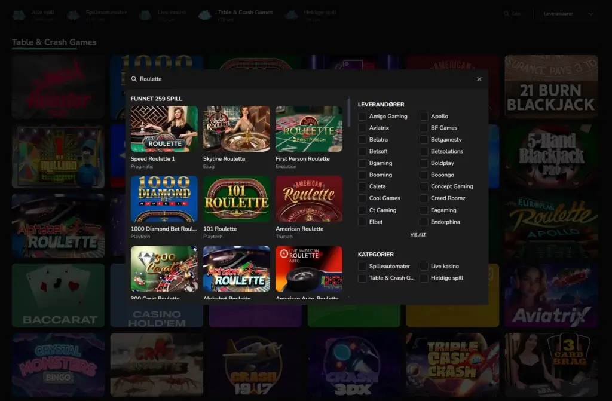Toggle the Eagaming provider checkbox
Screen dimensions: 612x401
(x=424, y=210)
